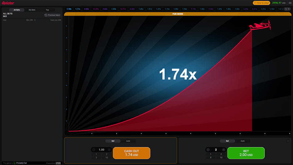This screenshot has height=165, width=293.
Task: Click the Provably Fair text link
Action: [22, 163]
